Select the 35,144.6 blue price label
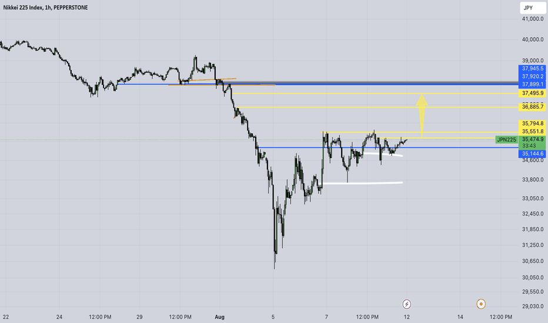 tap(532, 154)
